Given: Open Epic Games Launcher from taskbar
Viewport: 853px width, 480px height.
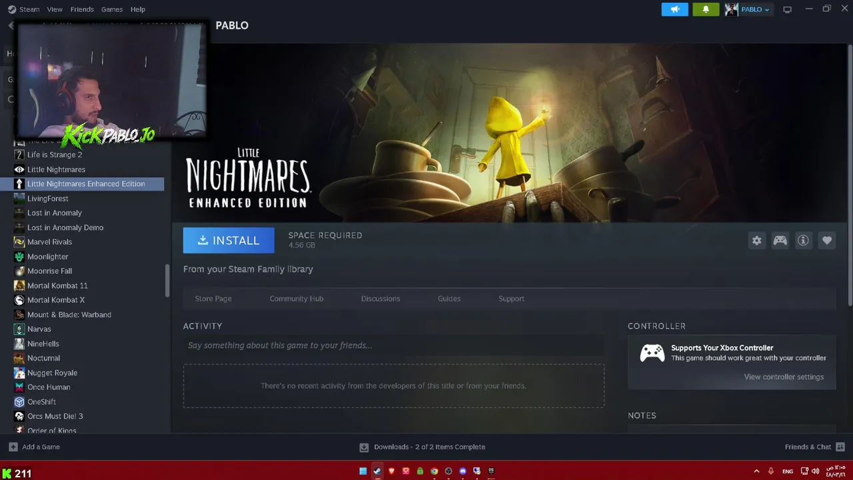Looking at the screenshot, I should pyautogui.click(x=491, y=471).
